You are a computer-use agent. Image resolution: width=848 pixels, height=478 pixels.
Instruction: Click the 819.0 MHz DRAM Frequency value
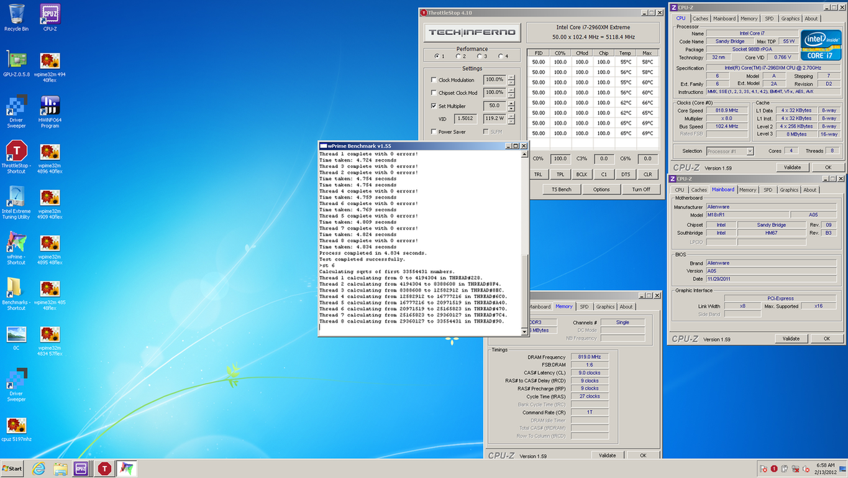589,357
